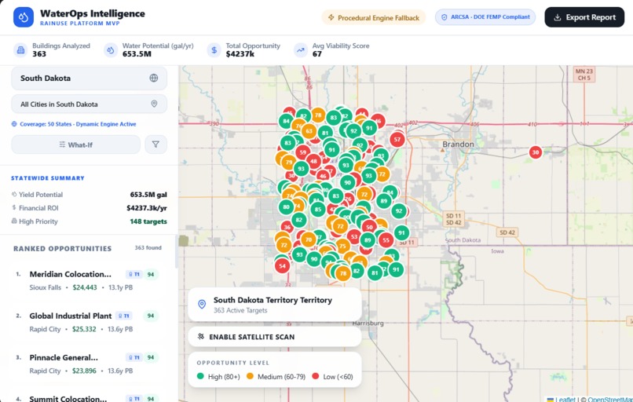This screenshot has height=402, width=633.
Task: Open the All Cities in South Dakota dropdown
Action: 89,104
